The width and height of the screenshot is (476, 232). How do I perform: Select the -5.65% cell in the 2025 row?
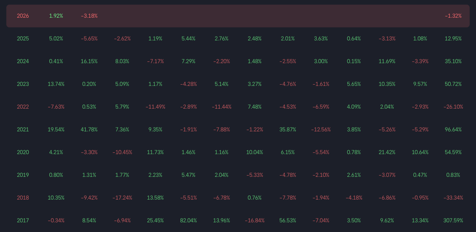point(89,39)
